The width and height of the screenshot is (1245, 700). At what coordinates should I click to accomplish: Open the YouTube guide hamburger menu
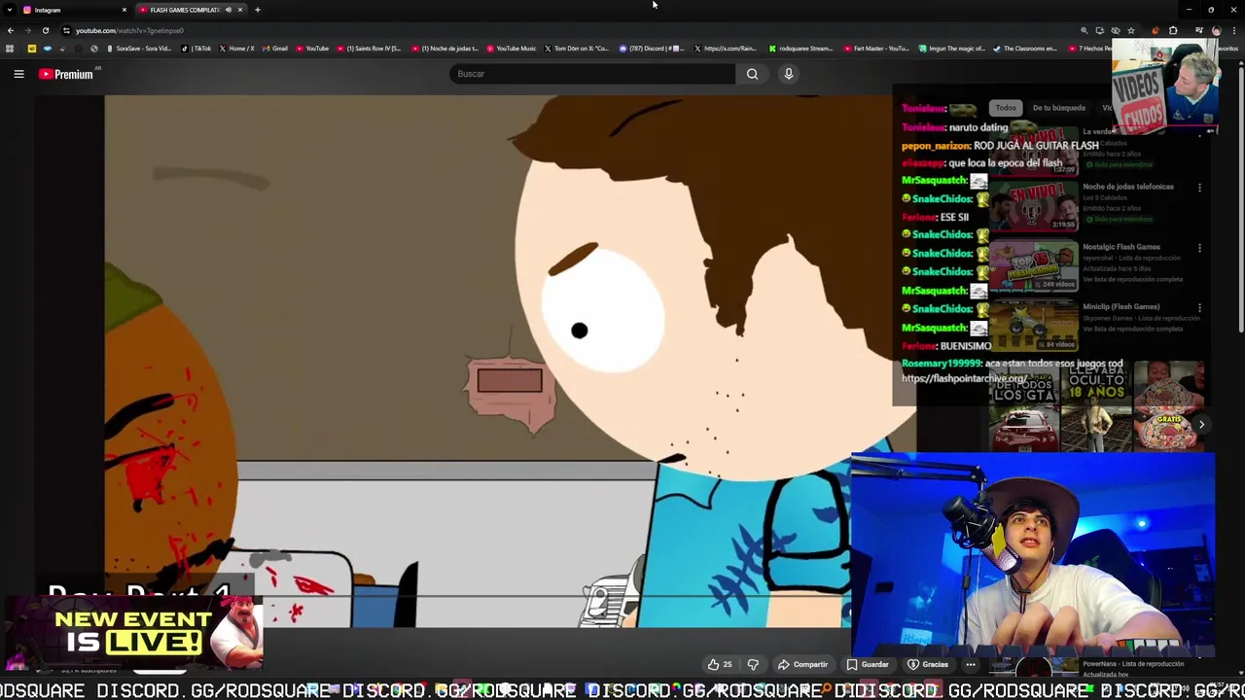click(x=18, y=74)
